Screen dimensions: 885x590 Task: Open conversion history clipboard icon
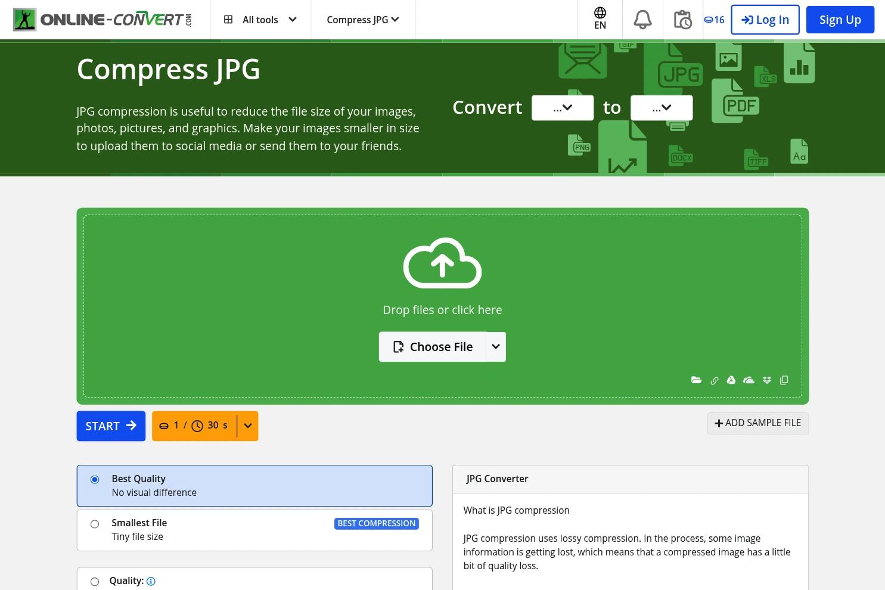(682, 20)
